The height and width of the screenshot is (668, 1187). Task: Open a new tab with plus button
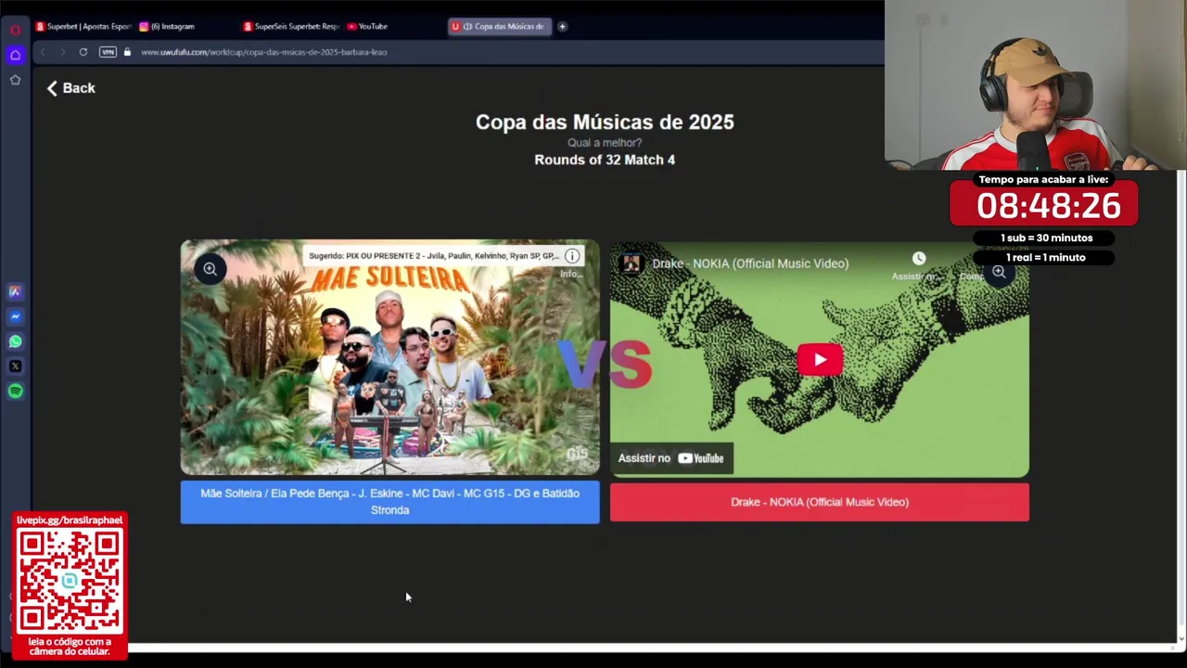pyautogui.click(x=562, y=26)
